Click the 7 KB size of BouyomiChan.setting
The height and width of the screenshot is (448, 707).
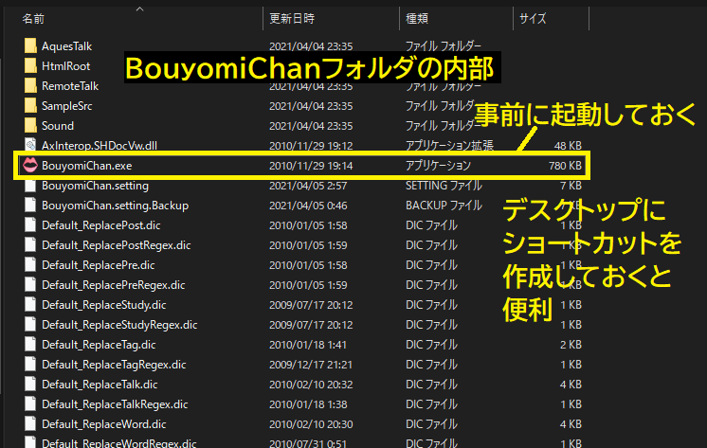click(571, 186)
